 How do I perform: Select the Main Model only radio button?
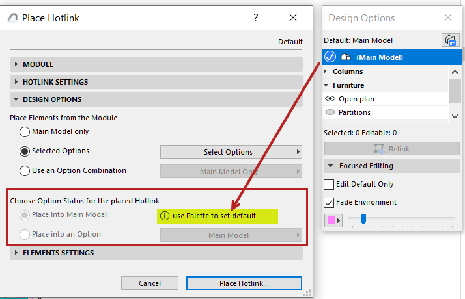25,131
